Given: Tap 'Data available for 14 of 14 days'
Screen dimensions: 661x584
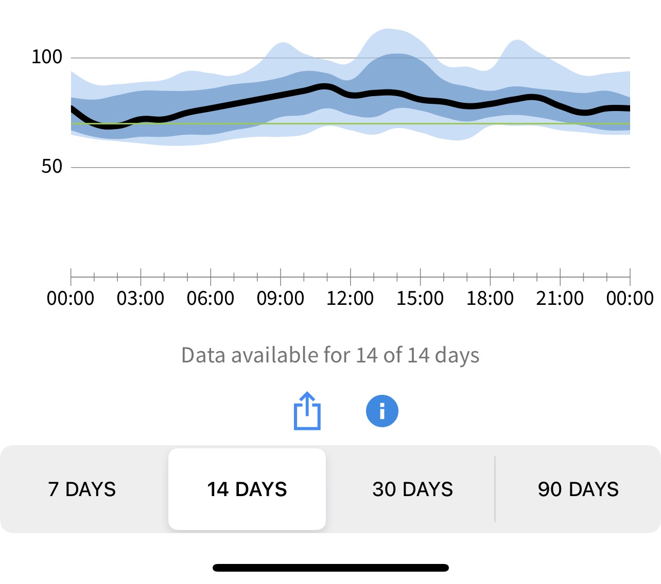Looking at the screenshot, I should 330,355.
